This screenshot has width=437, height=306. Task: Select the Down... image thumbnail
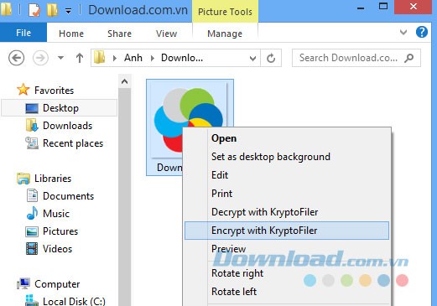[190, 127]
